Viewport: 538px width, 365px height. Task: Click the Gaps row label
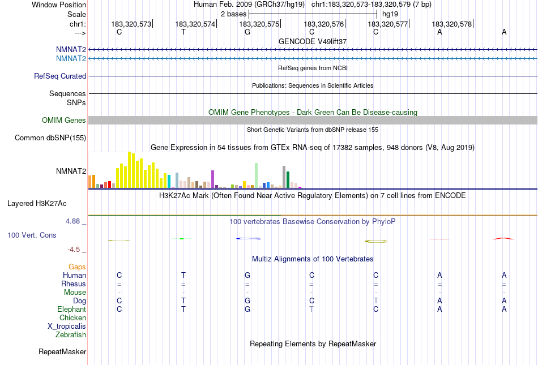[77, 267]
